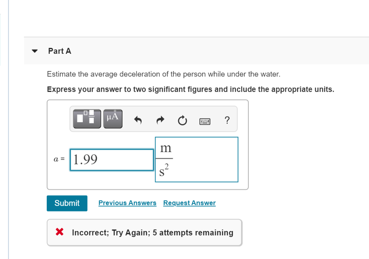Open keyboard shortcuts icon
The height and width of the screenshot is (259, 369).
pos(205,121)
